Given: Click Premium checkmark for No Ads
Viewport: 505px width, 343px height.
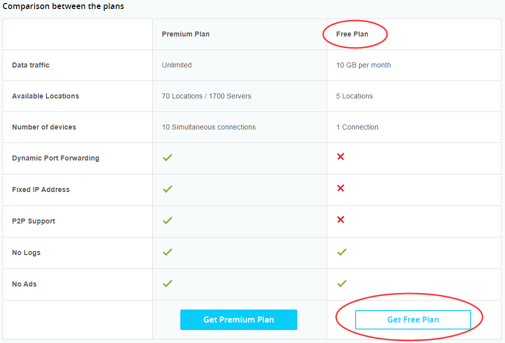Looking at the screenshot, I should coord(167,283).
